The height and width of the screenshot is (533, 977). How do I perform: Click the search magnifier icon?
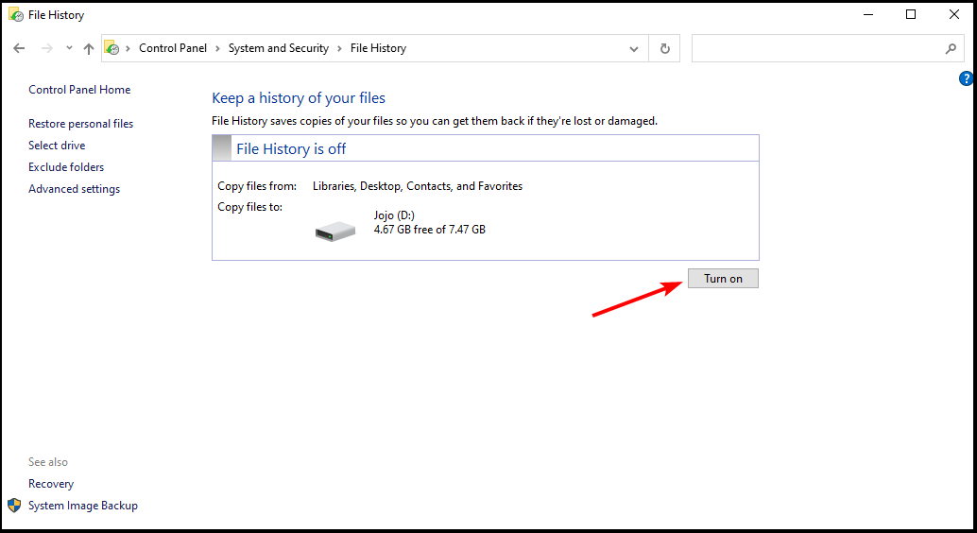(951, 48)
